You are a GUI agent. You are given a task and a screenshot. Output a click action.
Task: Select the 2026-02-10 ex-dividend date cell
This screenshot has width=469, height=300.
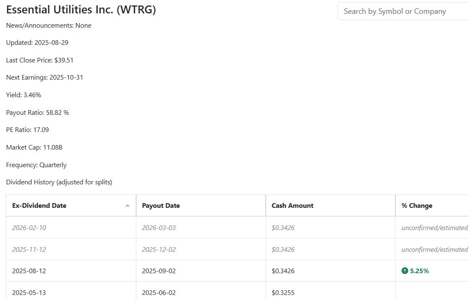point(71,228)
